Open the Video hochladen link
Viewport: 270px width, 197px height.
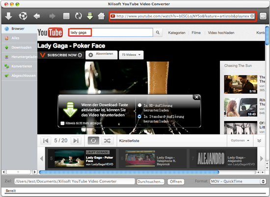(x=221, y=33)
